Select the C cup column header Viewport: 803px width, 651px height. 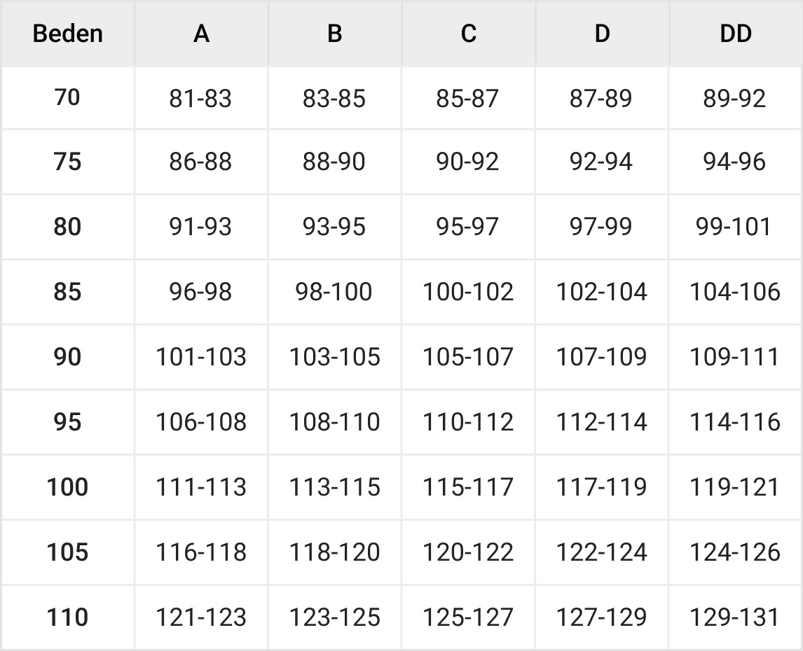(x=468, y=34)
